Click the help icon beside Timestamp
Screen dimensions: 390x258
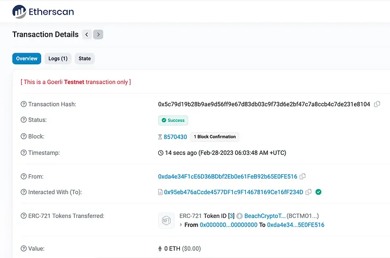(x=23, y=153)
